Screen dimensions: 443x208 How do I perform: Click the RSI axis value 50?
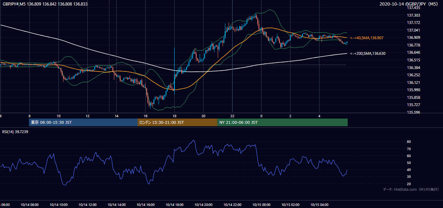(409, 163)
